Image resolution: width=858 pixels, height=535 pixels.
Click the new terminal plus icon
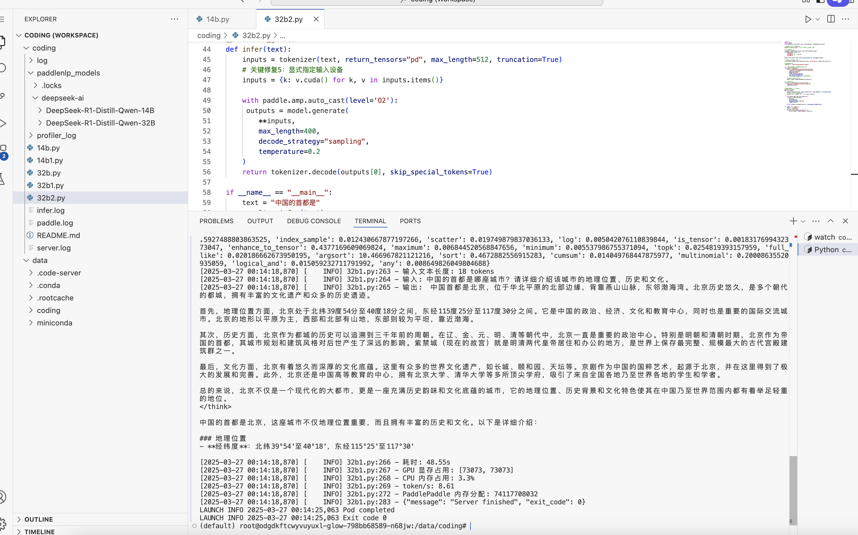click(793, 221)
